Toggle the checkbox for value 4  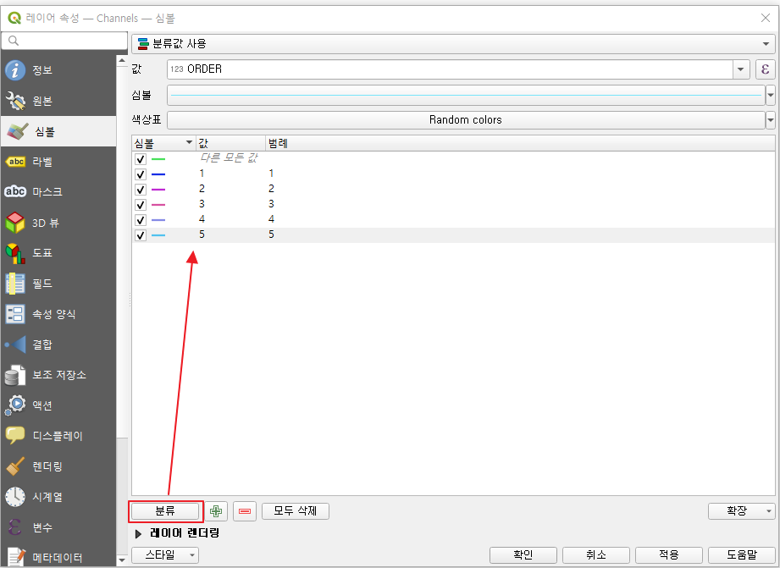pos(141,220)
